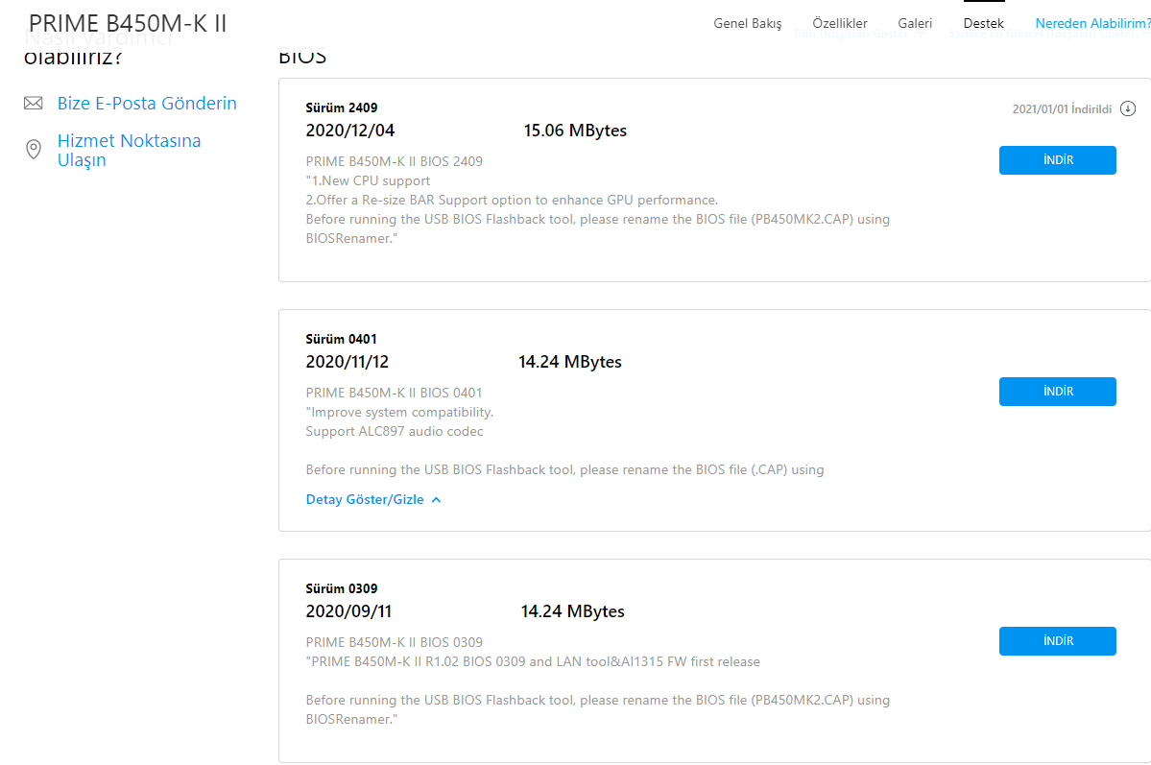Viewport: 1151px width, 765px height.
Task: Click the 'Improve system compatibility.' line
Action: (399, 413)
